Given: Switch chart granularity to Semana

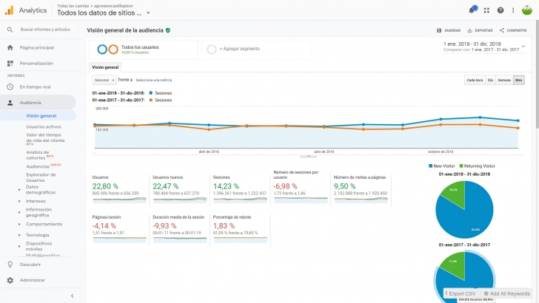Looking at the screenshot, I should [503, 79].
